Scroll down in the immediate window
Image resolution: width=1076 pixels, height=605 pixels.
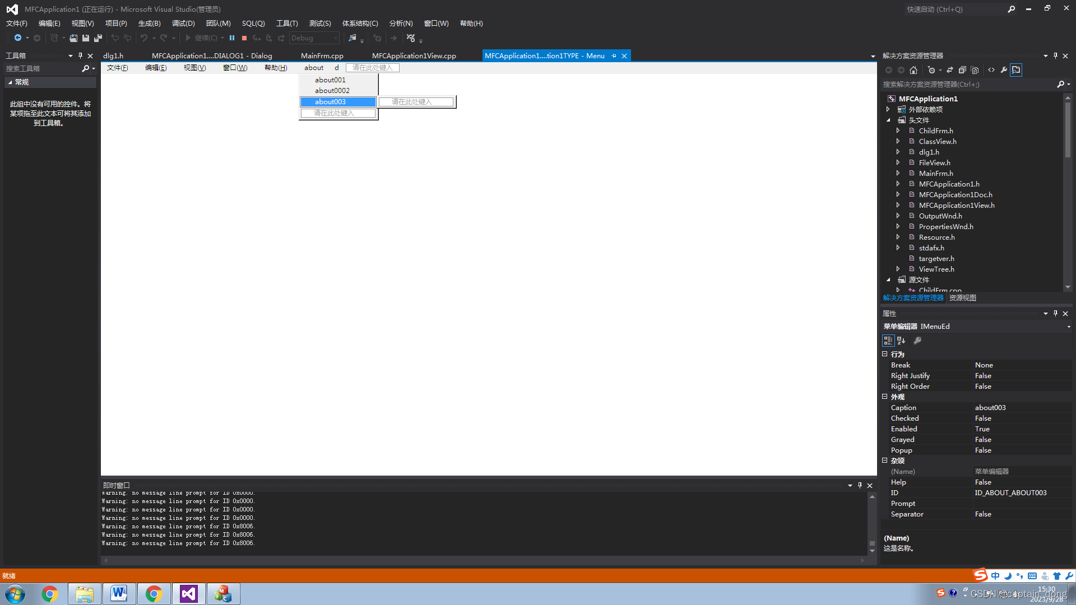(872, 552)
